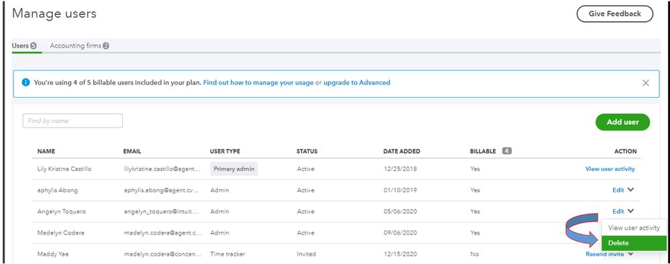Resend invite to Maddy Yee
This screenshot has height=264, width=670.
(x=604, y=254)
